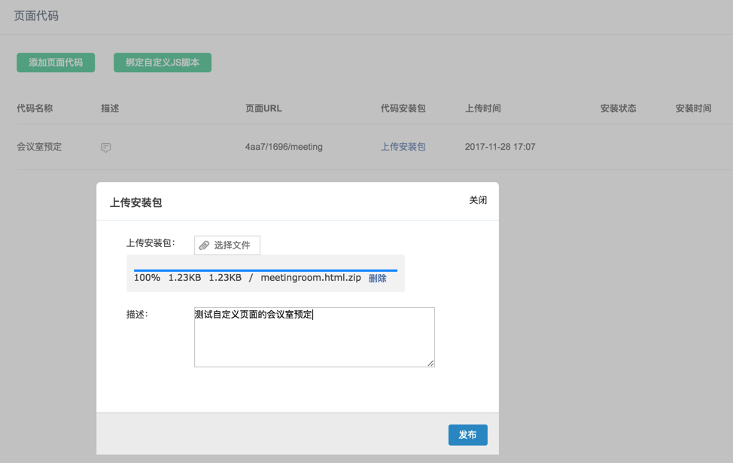This screenshot has height=463, width=733.
Task: Click the 描述 column header
Action: tap(110, 108)
